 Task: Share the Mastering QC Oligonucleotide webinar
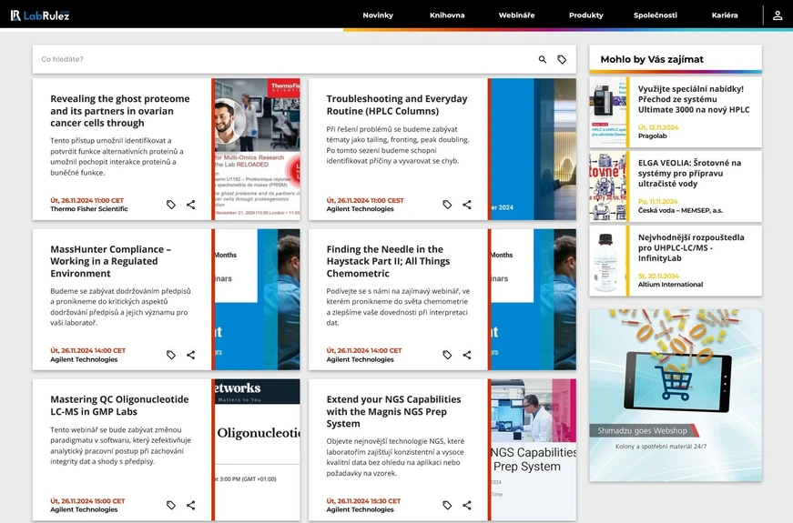click(x=190, y=505)
